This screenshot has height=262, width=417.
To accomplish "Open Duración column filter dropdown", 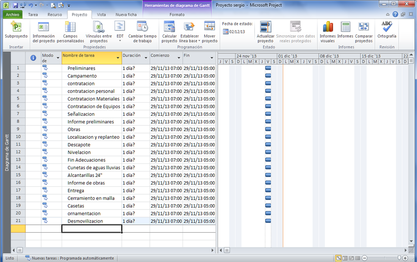I will tap(146, 57).
